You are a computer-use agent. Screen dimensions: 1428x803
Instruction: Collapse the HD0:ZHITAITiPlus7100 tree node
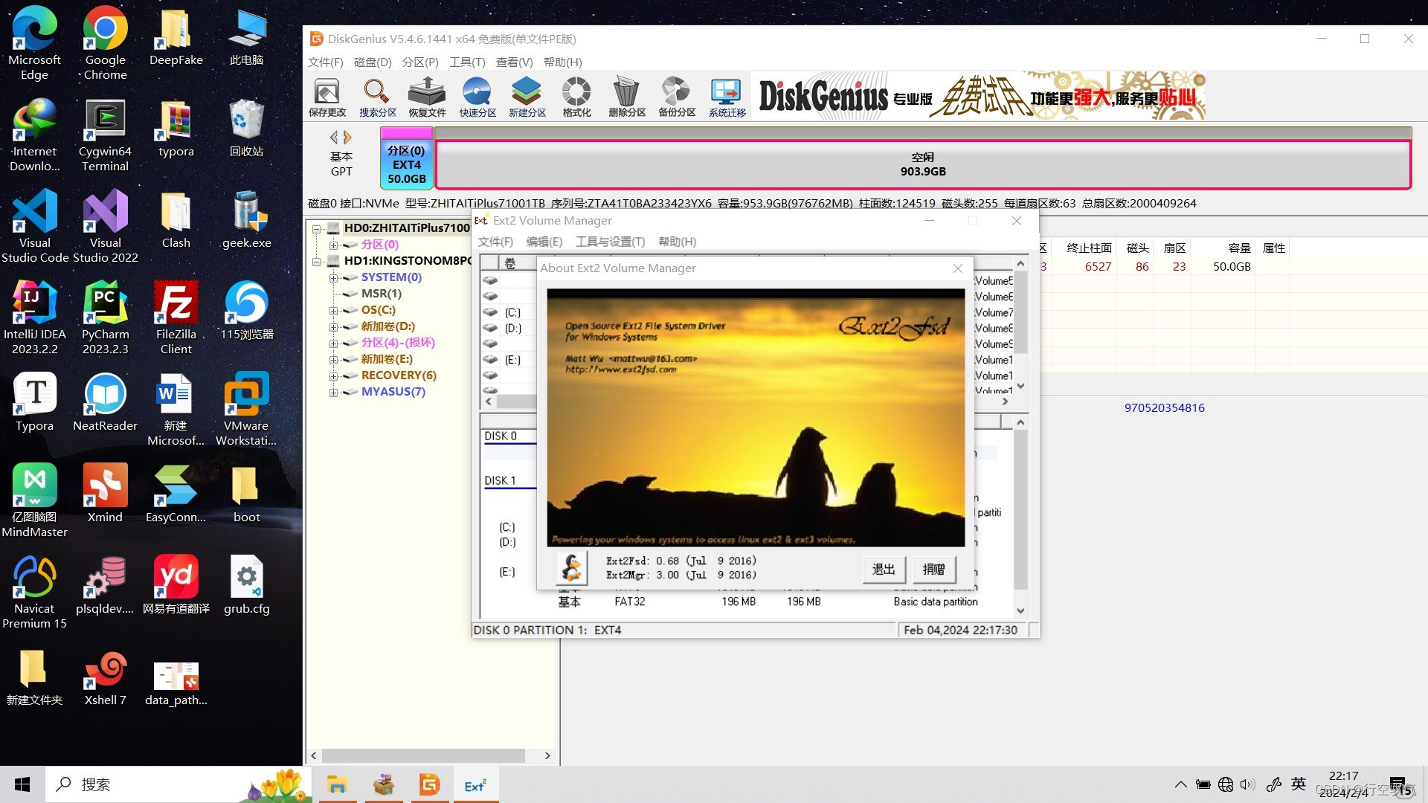(317, 228)
